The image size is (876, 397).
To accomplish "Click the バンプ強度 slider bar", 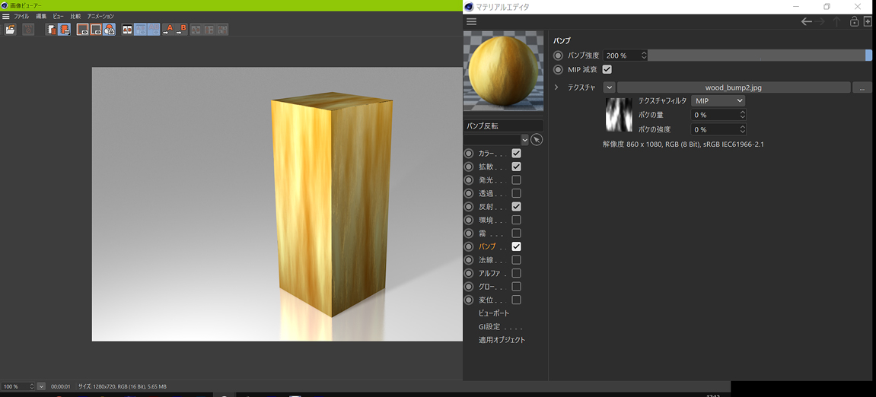I will click(x=757, y=56).
